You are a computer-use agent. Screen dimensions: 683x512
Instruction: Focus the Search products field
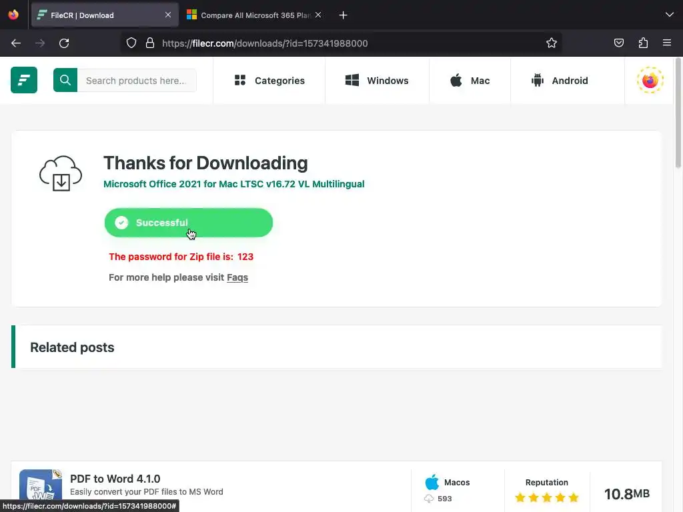click(137, 80)
